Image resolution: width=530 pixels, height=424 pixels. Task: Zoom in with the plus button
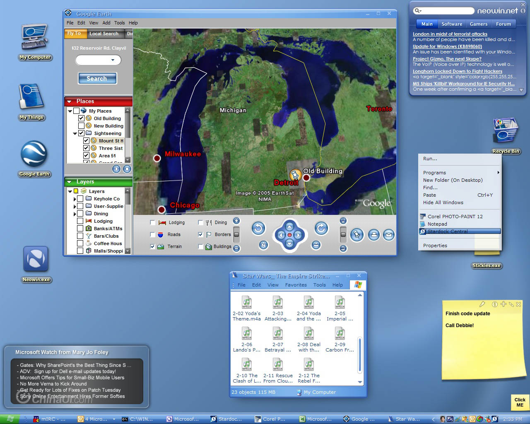pos(236,221)
